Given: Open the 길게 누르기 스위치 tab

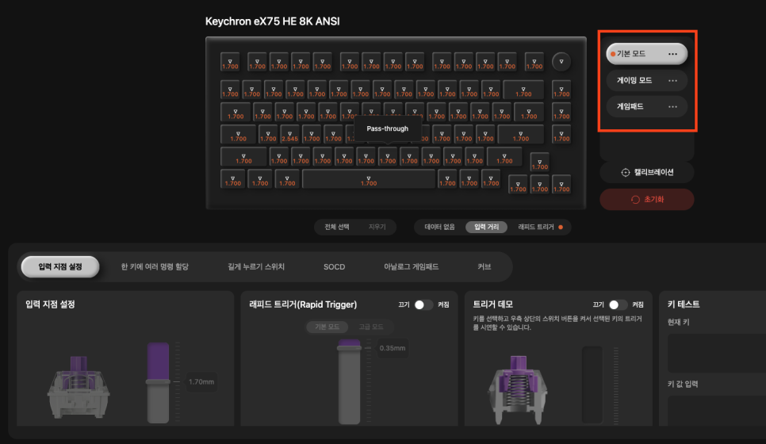Looking at the screenshot, I should 256,266.
